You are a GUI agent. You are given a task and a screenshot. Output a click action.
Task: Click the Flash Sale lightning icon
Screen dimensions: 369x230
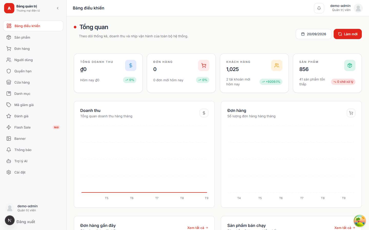click(x=9, y=127)
